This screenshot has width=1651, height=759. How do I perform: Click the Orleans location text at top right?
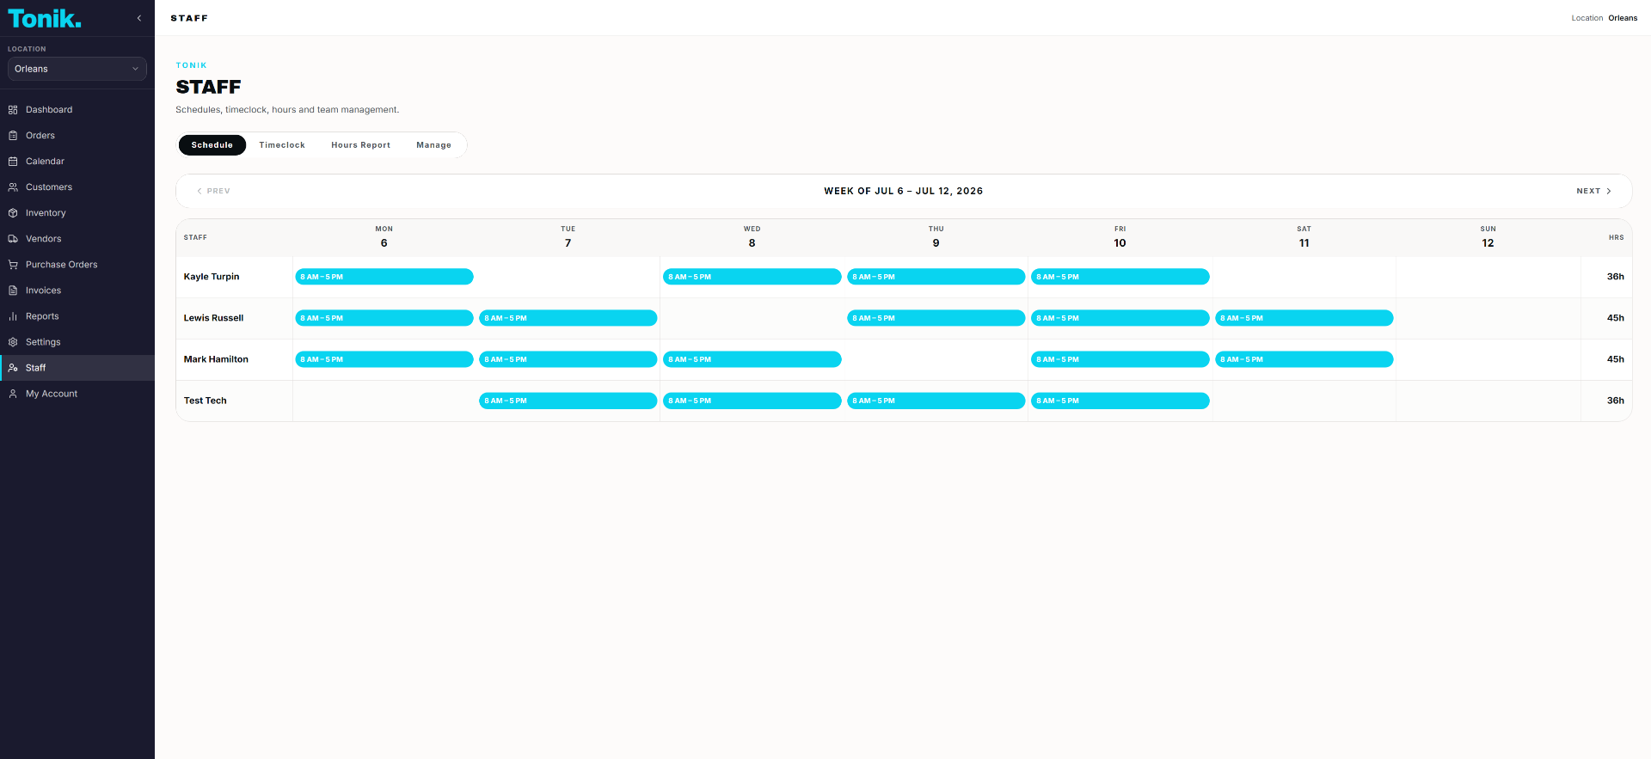[x=1623, y=18]
